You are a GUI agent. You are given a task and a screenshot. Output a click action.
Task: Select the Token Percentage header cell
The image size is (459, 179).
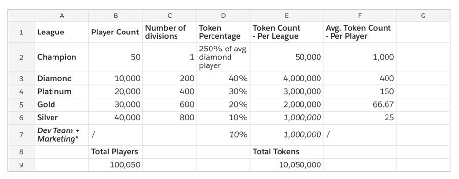tap(223, 32)
